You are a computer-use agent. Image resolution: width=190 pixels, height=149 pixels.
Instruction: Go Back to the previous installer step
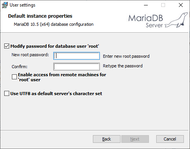107,139
